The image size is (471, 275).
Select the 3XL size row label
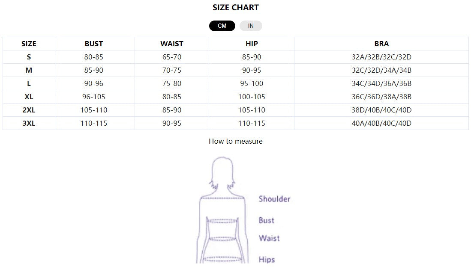click(x=29, y=123)
